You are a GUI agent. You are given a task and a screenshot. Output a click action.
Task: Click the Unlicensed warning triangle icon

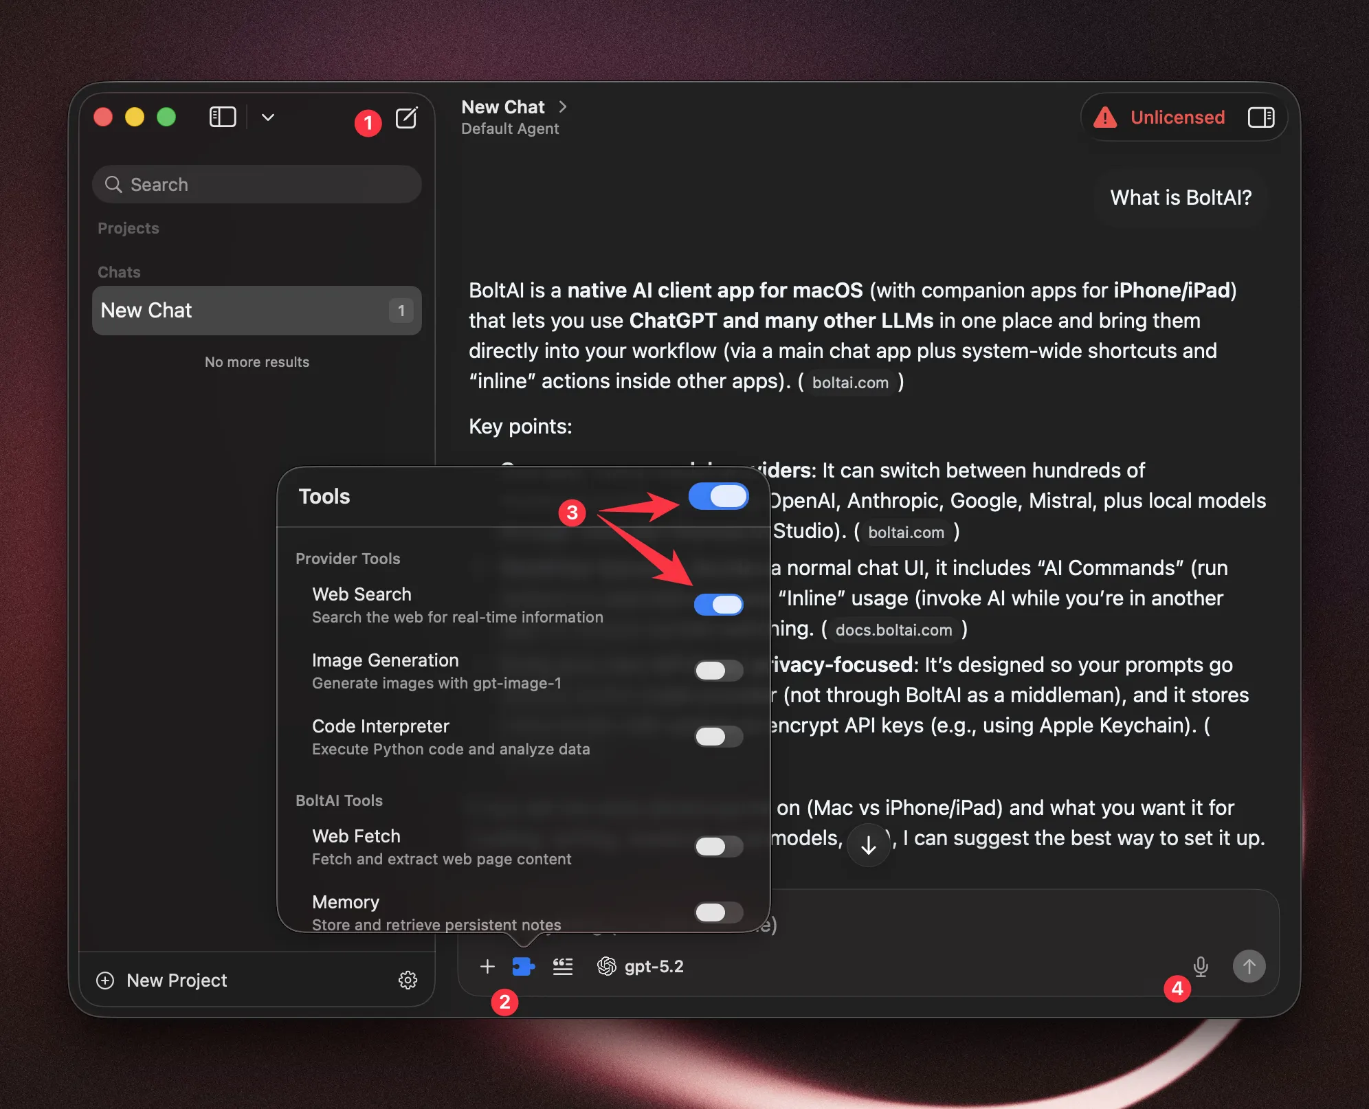(x=1105, y=117)
